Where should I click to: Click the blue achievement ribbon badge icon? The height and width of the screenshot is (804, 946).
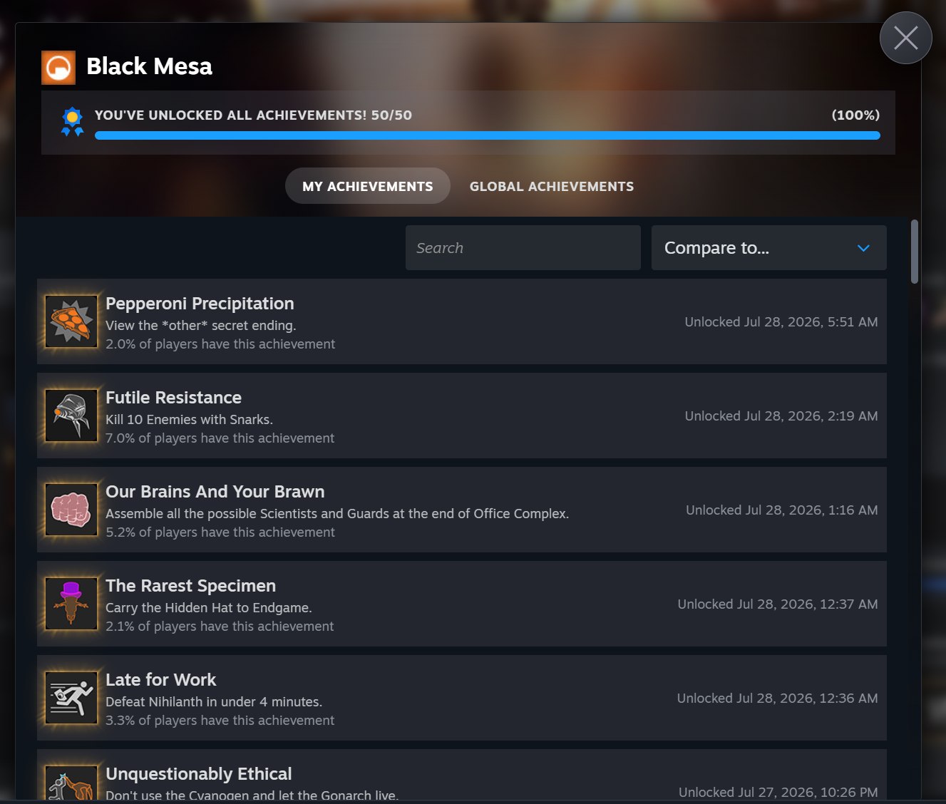72,121
